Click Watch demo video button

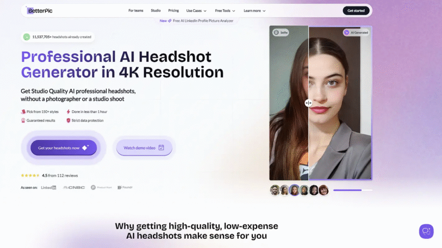pyautogui.click(x=144, y=147)
